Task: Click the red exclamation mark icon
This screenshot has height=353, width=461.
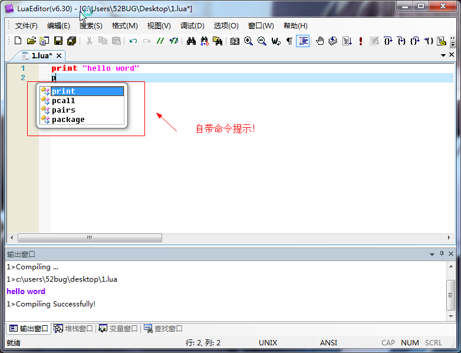Action: 360,41
